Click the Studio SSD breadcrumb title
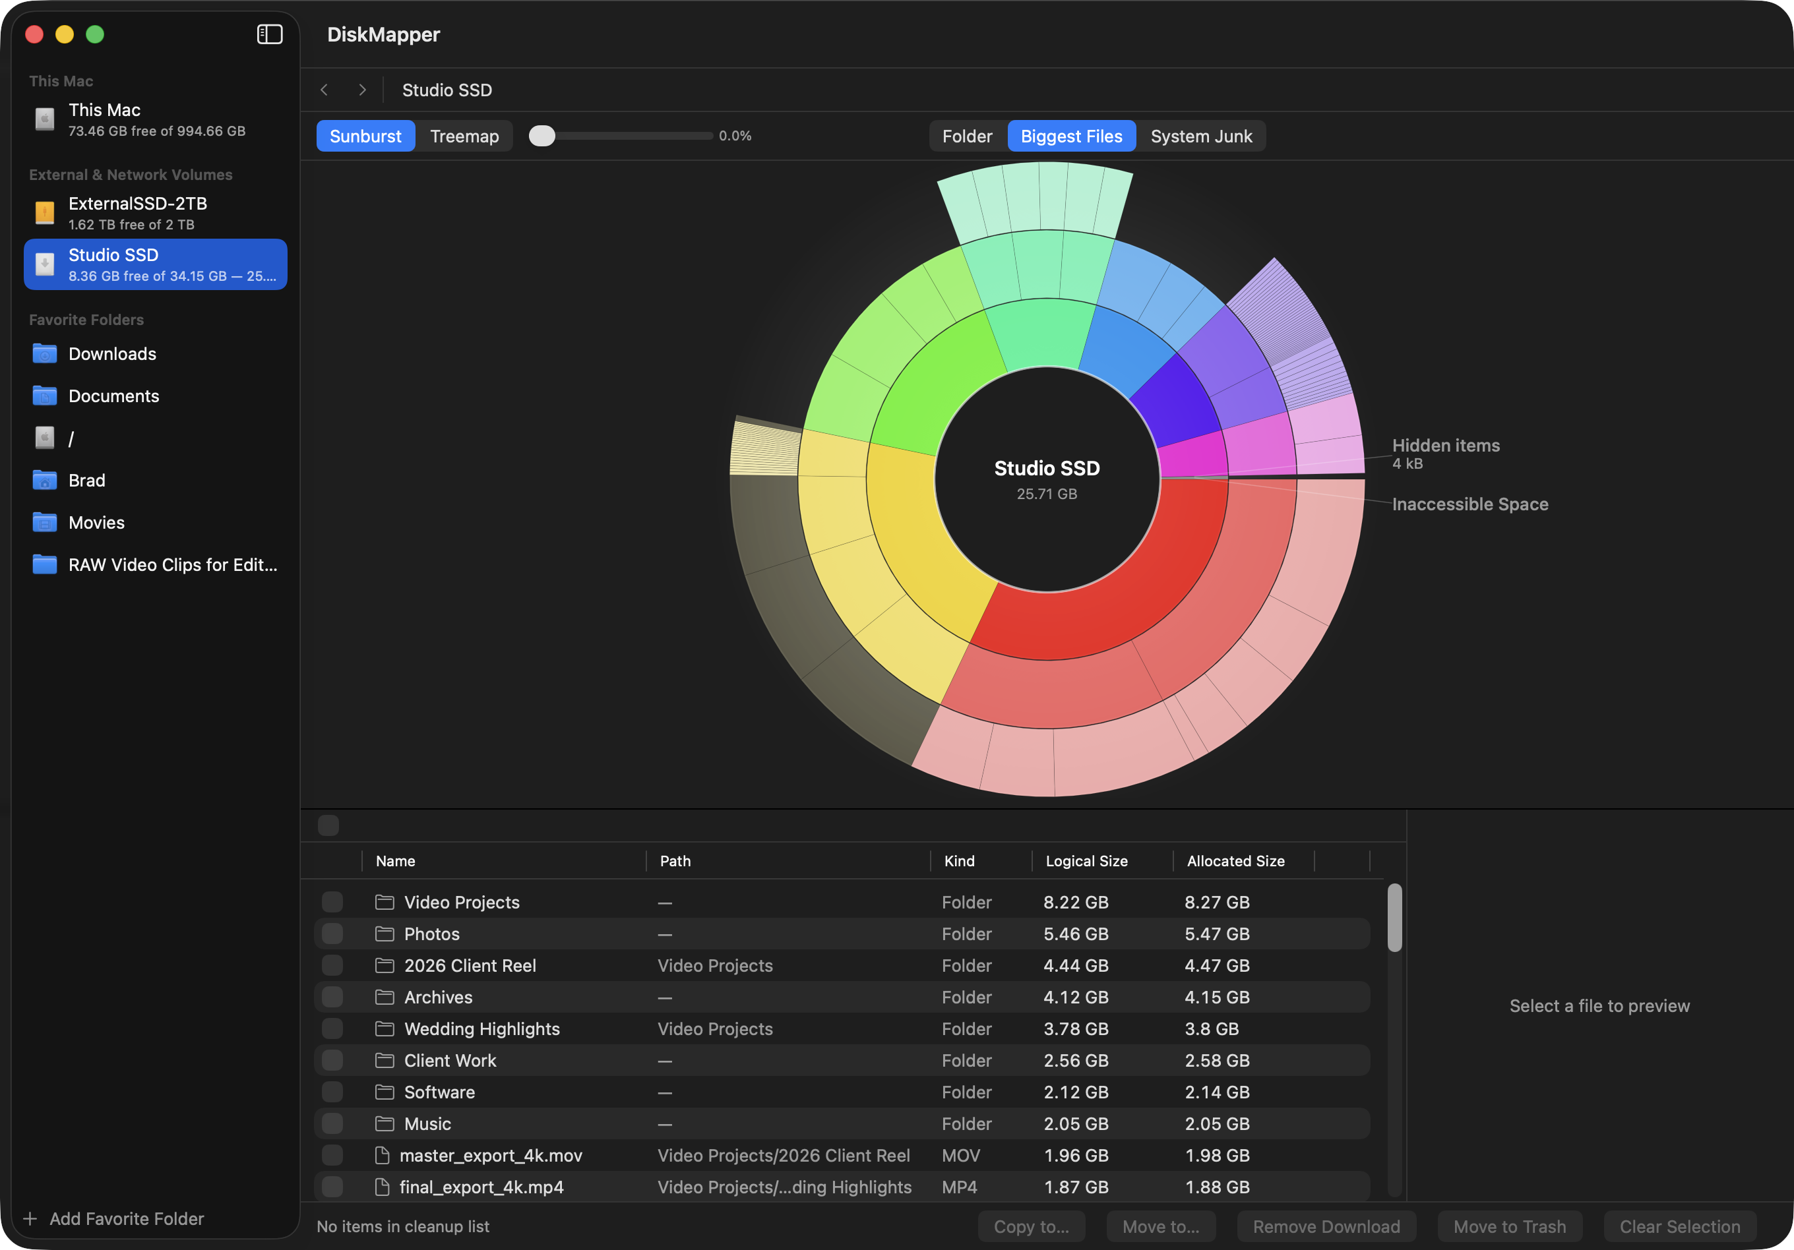 tap(447, 90)
